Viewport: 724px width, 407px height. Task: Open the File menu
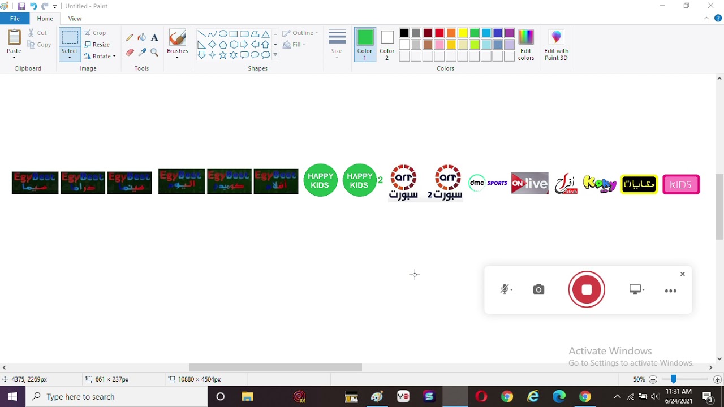point(15,19)
